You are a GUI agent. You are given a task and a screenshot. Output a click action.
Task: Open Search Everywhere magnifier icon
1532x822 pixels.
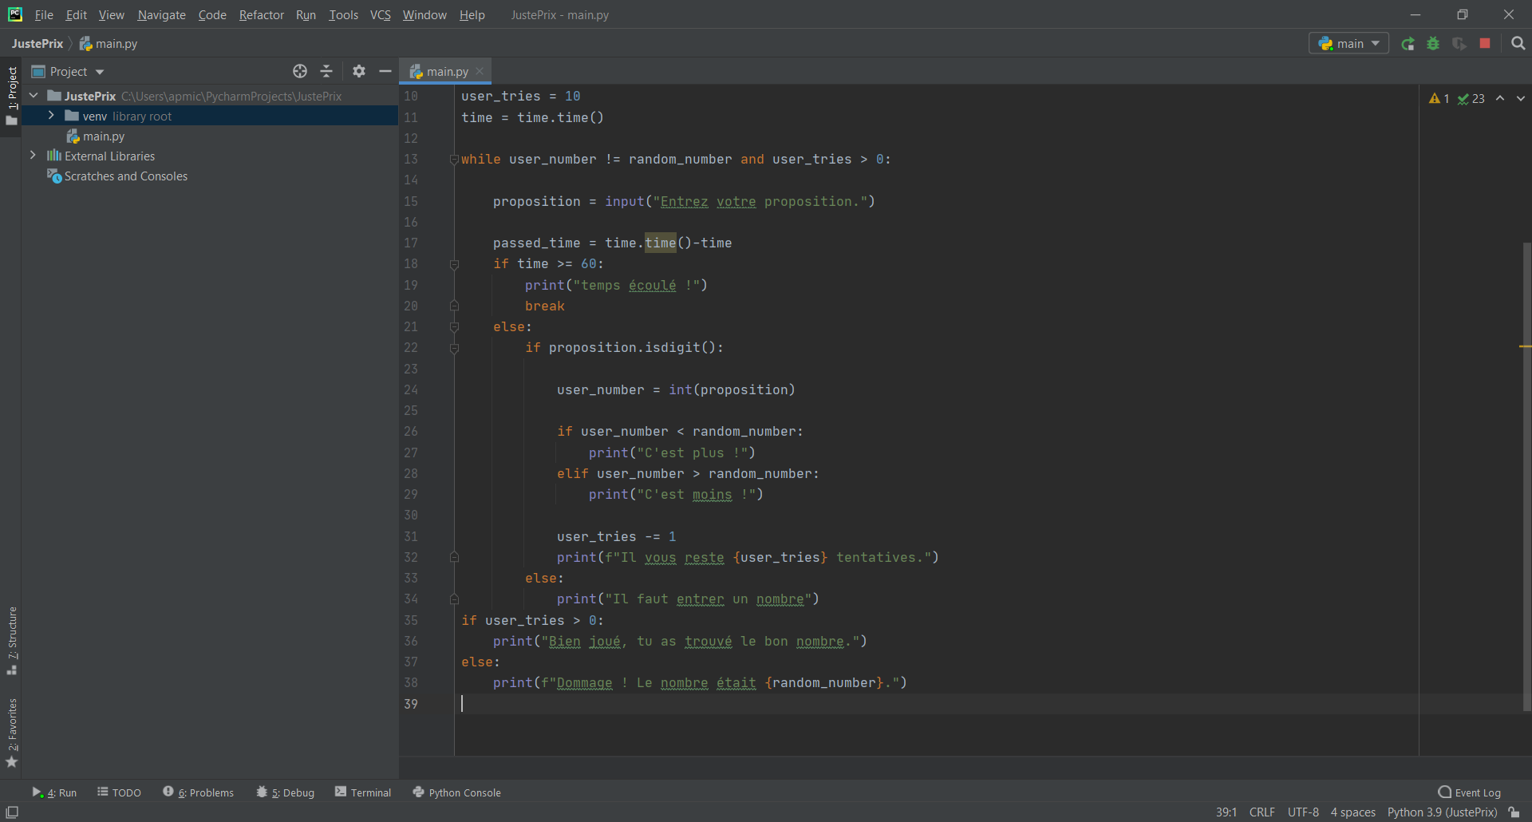coord(1518,44)
